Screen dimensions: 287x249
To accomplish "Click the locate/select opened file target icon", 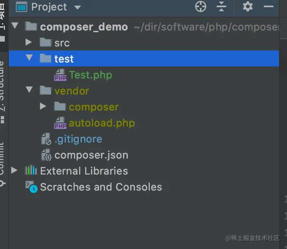I will pos(200,7).
